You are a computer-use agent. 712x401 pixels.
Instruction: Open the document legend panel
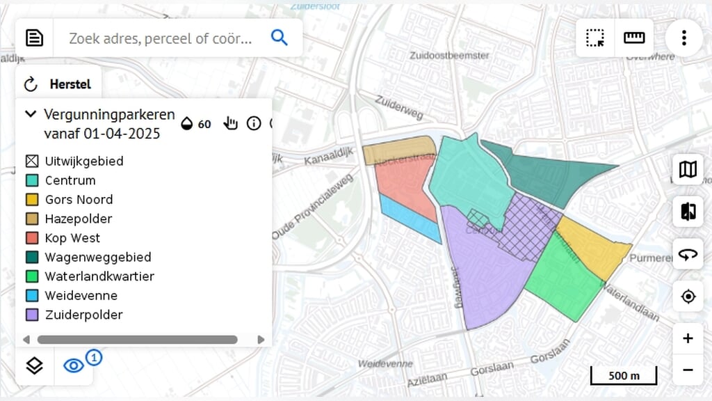pyautogui.click(x=34, y=38)
